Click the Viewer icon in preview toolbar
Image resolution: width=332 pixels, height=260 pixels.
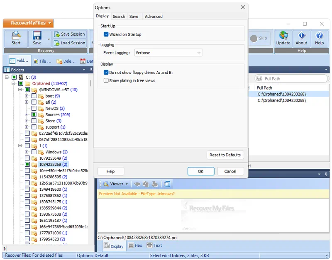coord(106,184)
